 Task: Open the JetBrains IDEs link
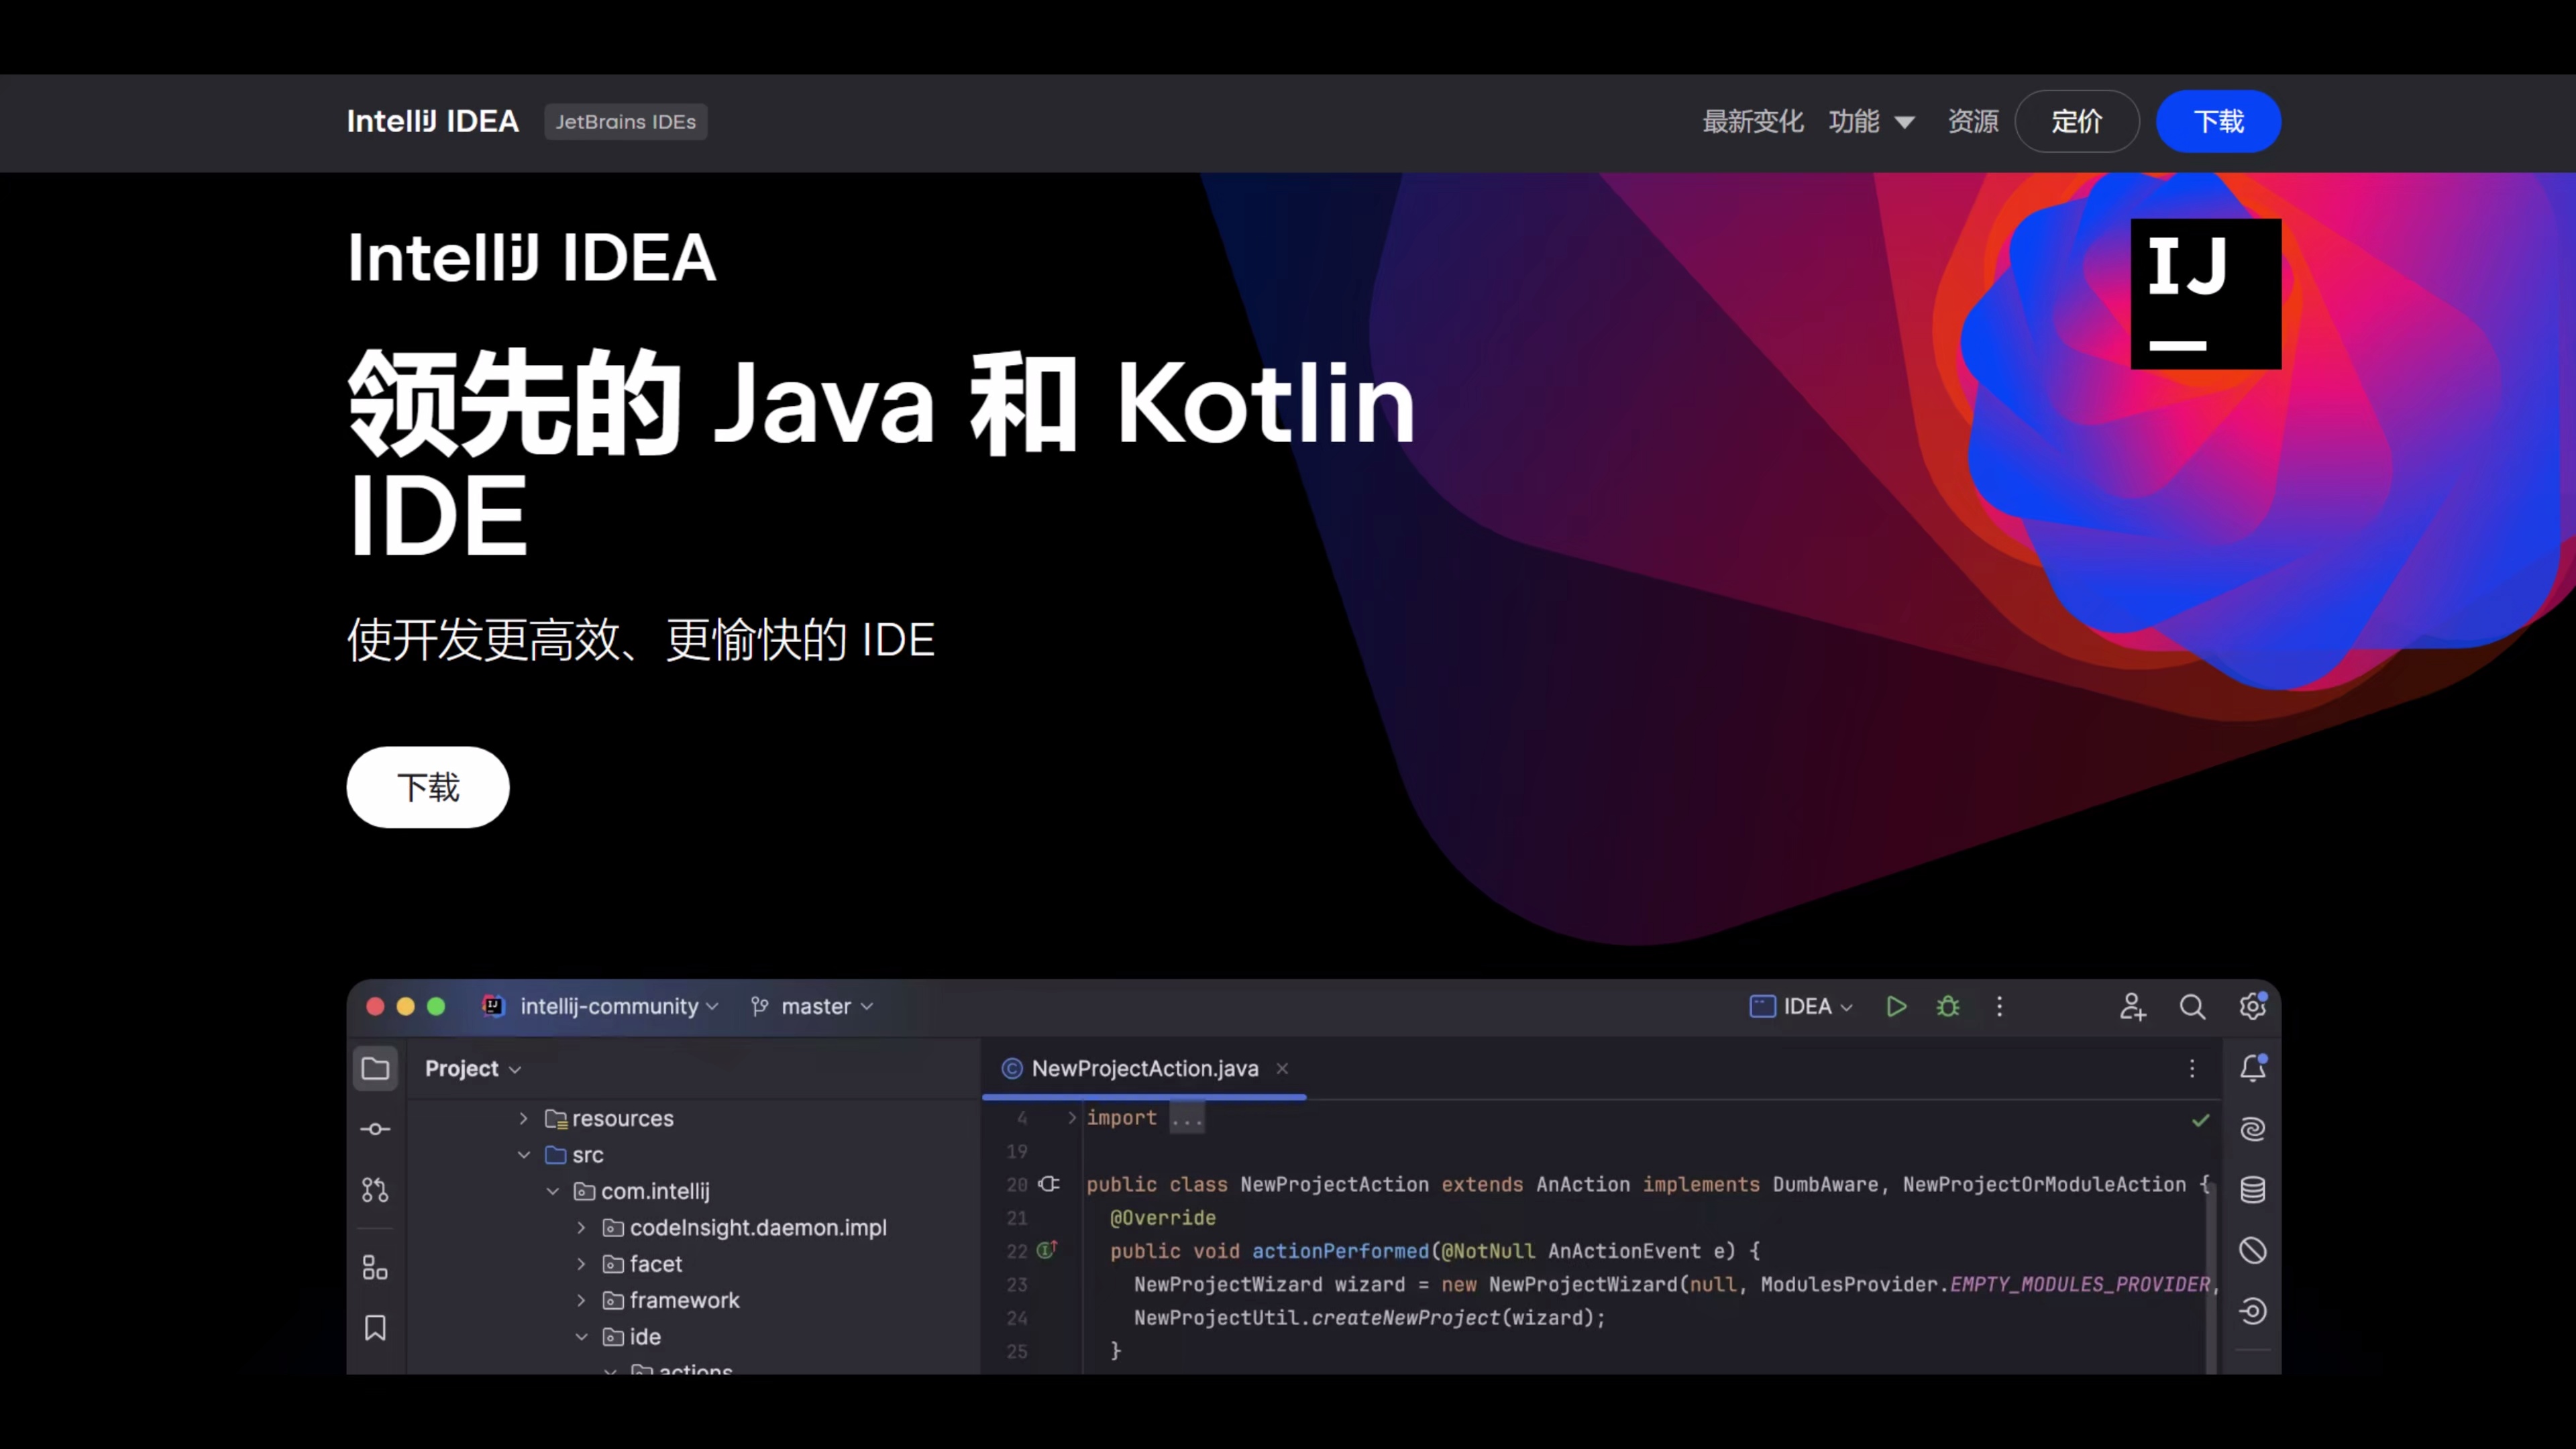pos(626,121)
